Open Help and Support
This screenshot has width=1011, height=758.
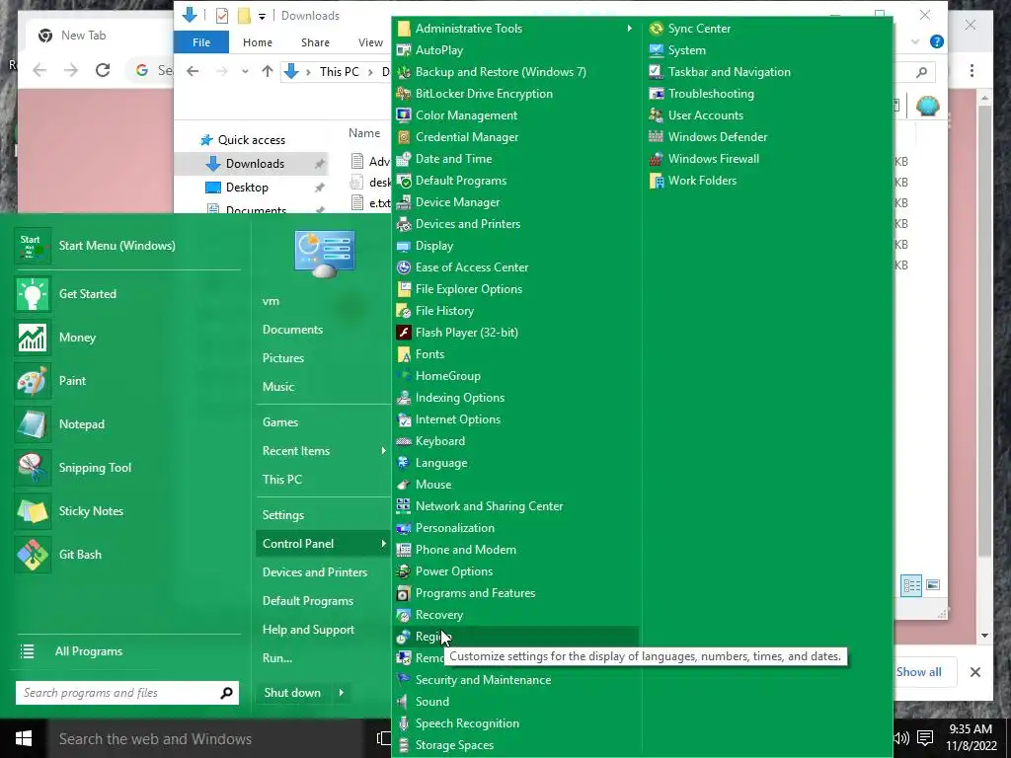(x=308, y=630)
